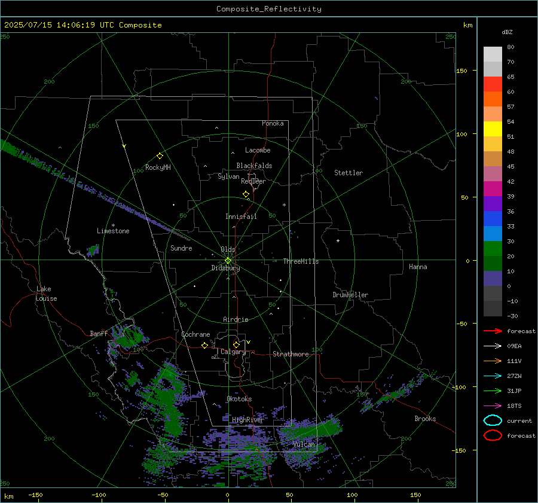Click the Didsbury city label
Viewport: 538px width, 503px height.
225,268
